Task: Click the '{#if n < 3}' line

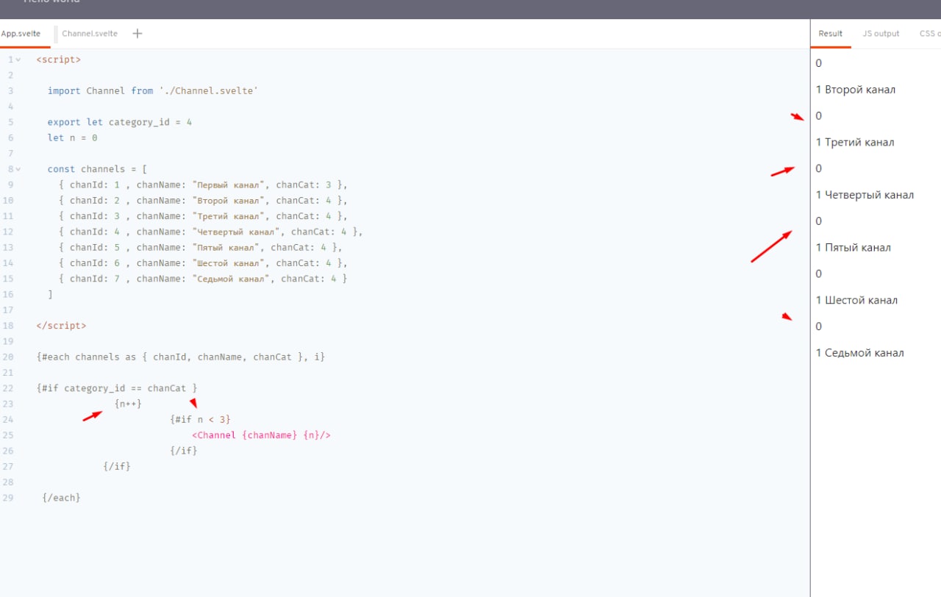Action: coord(200,419)
